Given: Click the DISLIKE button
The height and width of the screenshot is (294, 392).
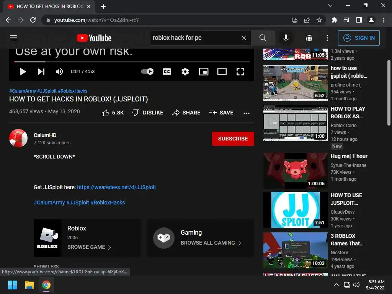Looking at the screenshot, I should [x=148, y=113].
